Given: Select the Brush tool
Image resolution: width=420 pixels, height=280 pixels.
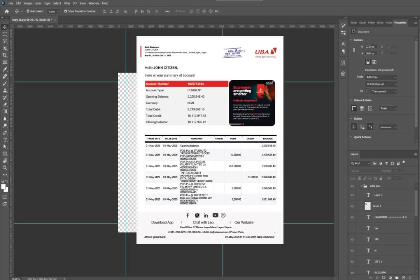Looking at the screenshot, I should point(5,83).
